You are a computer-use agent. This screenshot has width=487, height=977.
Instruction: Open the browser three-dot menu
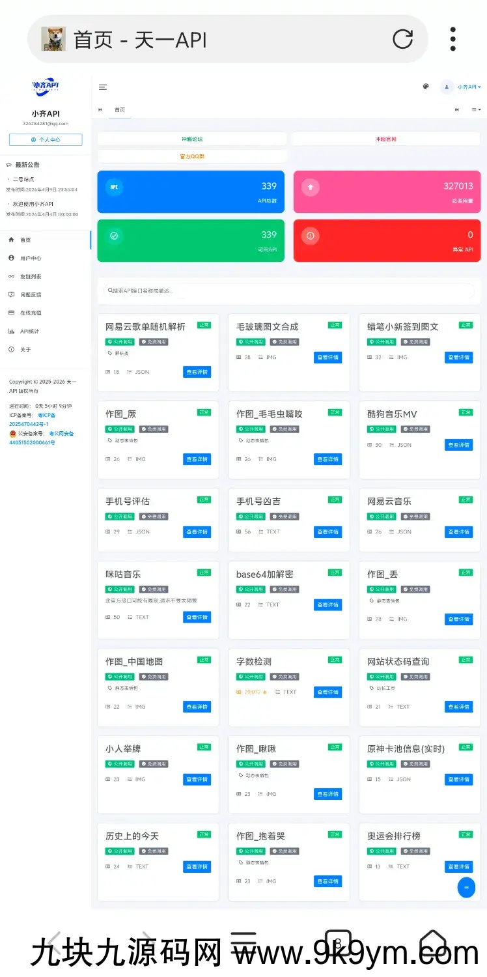click(x=453, y=39)
